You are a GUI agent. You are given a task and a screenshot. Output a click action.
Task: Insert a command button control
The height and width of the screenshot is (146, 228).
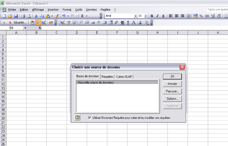click(93, 22)
